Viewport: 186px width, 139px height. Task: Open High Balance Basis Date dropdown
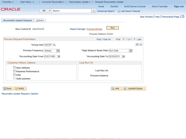click(130, 51)
